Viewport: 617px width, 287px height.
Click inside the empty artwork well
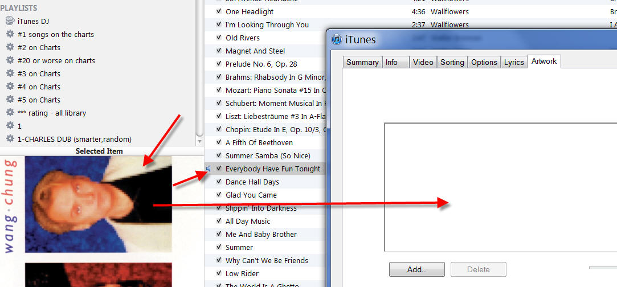click(x=501, y=187)
